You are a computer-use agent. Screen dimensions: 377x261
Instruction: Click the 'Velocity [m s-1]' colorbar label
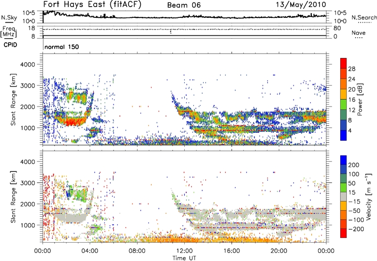(x=368, y=196)
